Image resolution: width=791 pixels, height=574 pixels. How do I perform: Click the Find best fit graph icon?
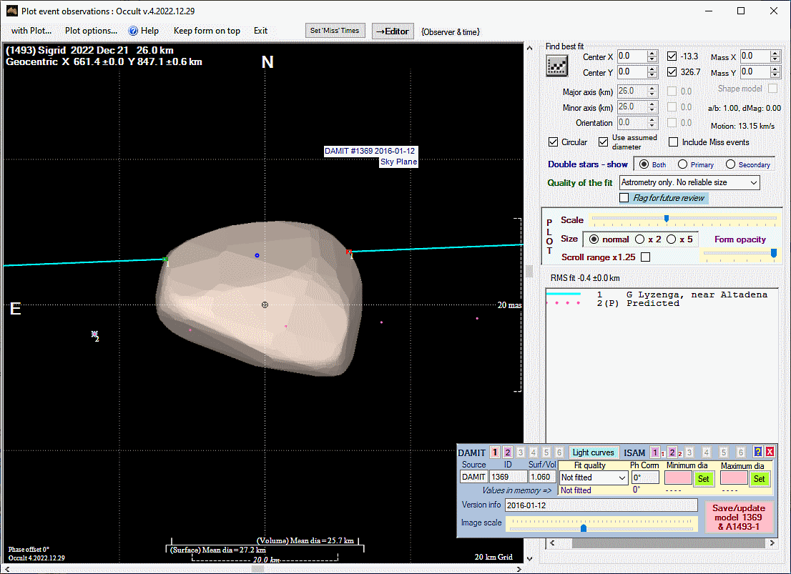coord(556,66)
